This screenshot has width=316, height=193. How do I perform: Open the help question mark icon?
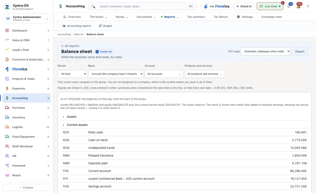click(x=308, y=7)
